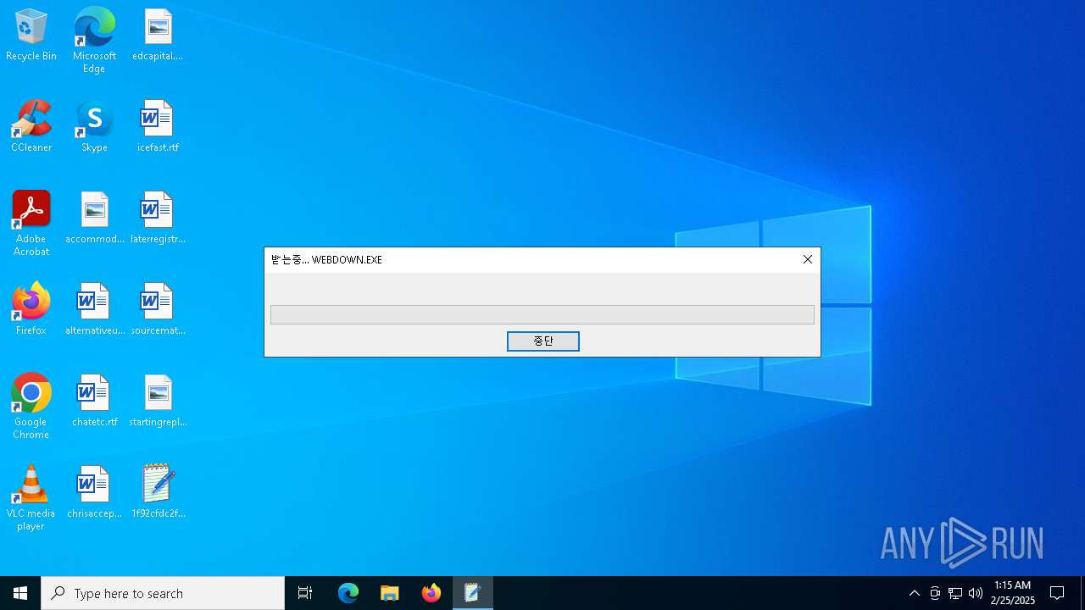The width and height of the screenshot is (1085, 610).
Task: Open Task View from the taskbar
Action: [305, 593]
